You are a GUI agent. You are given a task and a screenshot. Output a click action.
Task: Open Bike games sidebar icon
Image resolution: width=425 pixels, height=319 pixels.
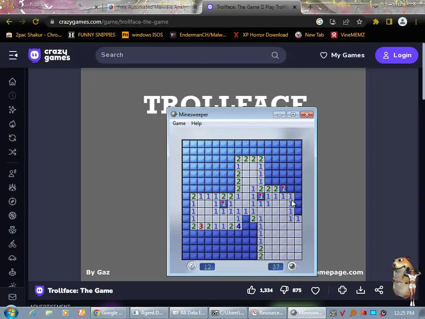pyautogui.click(x=12, y=244)
